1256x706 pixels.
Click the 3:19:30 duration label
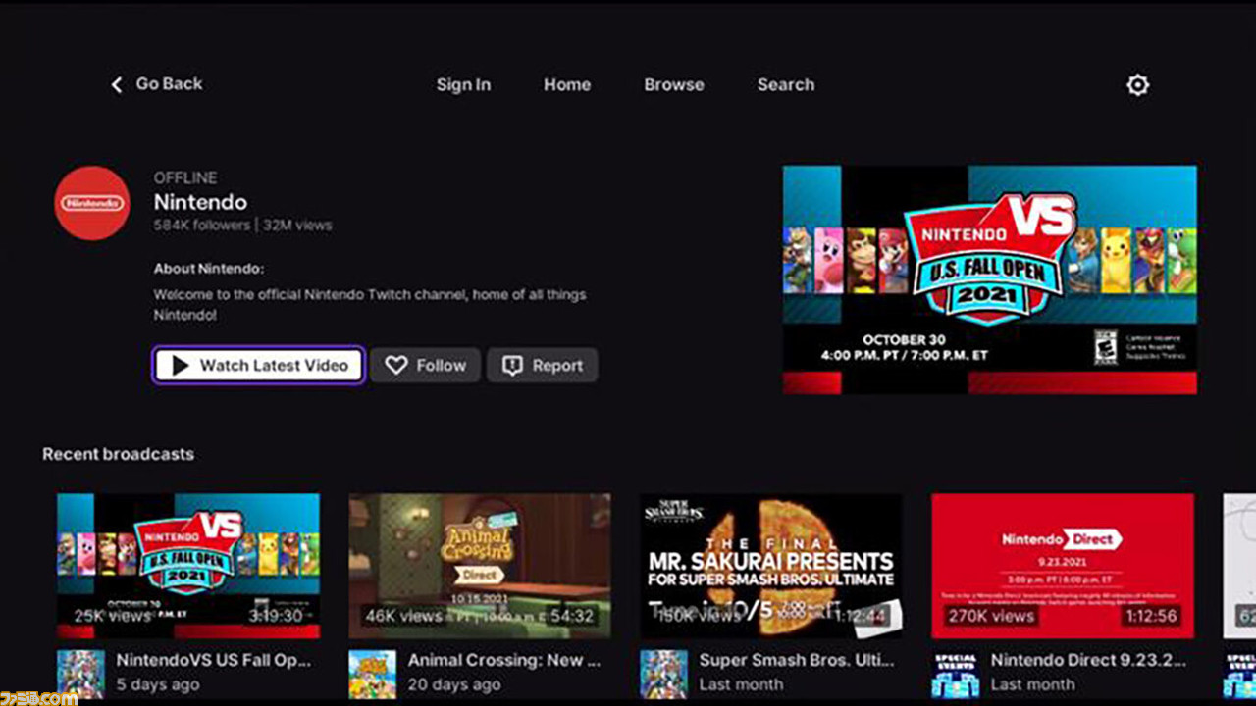click(274, 616)
